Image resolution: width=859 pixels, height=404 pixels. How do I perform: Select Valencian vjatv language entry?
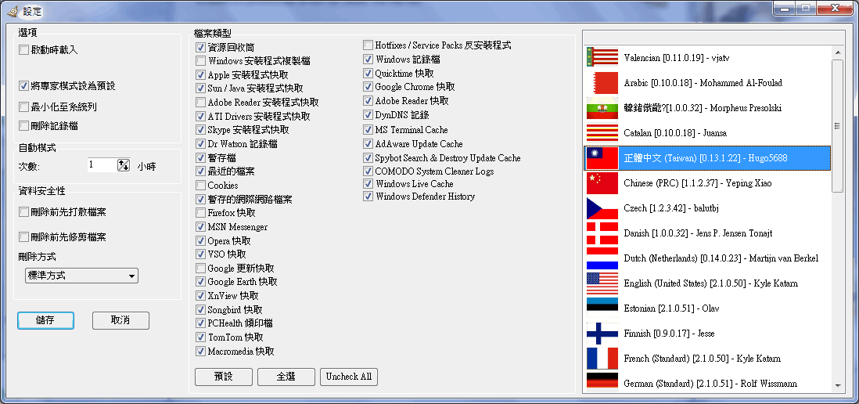708,58
